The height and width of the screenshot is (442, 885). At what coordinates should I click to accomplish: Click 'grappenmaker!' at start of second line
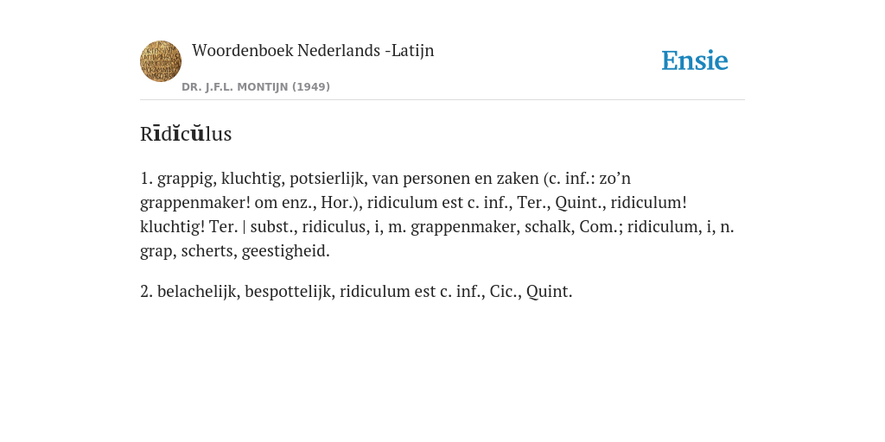point(194,203)
